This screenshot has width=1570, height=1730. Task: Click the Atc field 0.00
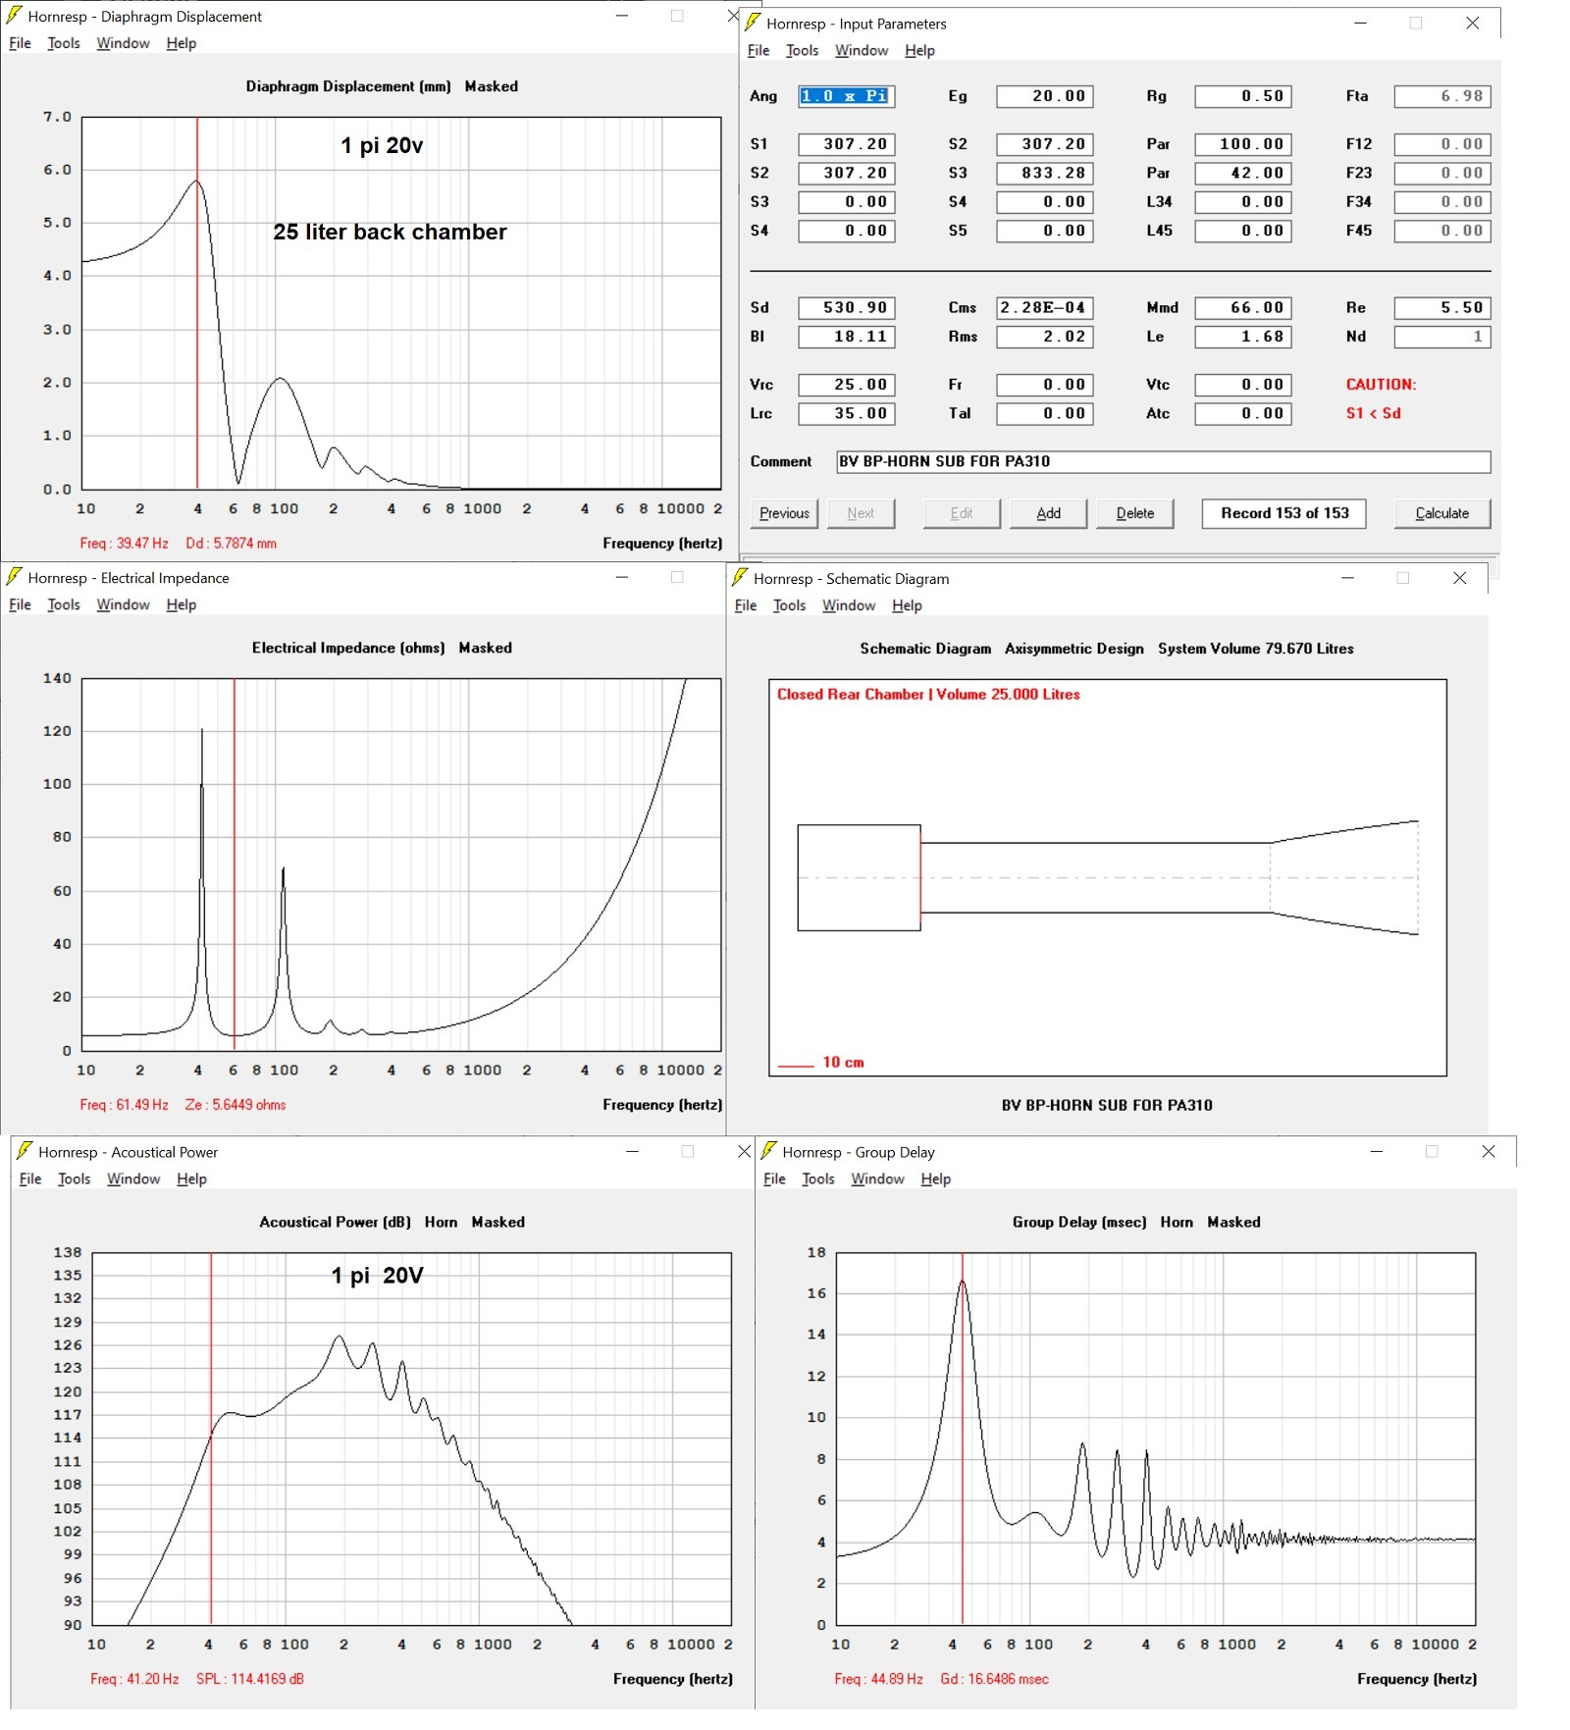tap(1243, 414)
